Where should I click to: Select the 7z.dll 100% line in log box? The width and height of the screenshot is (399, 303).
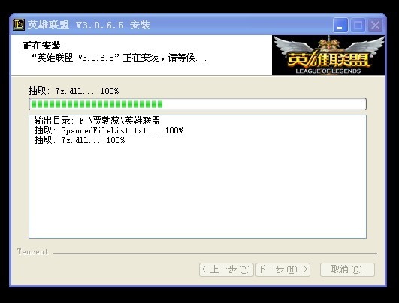80,140
